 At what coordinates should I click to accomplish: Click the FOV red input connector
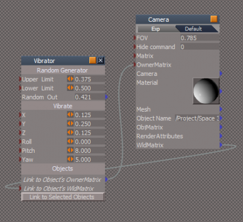pos(135,38)
